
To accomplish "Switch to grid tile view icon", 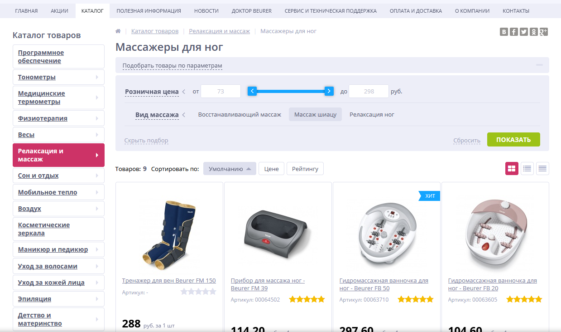I will (x=512, y=169).
